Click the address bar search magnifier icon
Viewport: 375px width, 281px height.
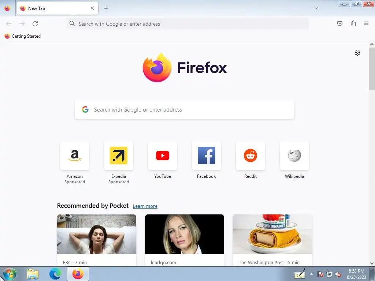[72, 23]
